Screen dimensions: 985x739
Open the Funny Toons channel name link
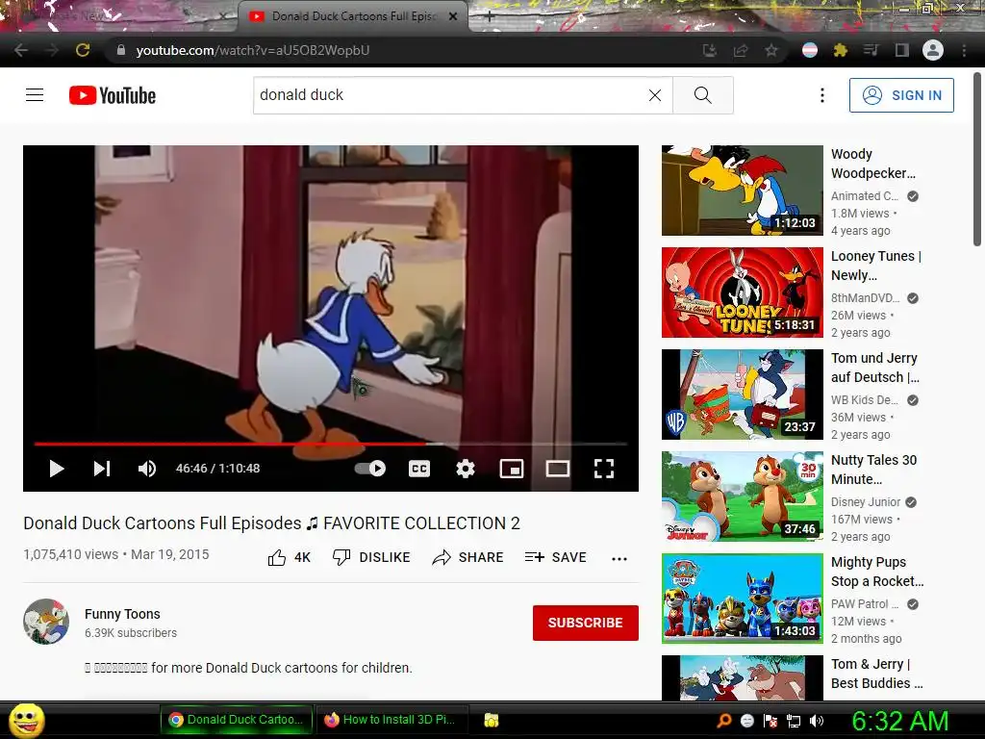[x=122, y=614]
